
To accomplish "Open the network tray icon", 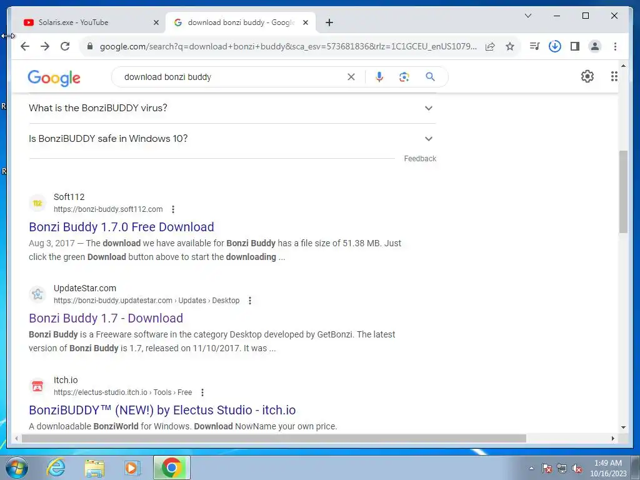I will click(x=562, y=468).
